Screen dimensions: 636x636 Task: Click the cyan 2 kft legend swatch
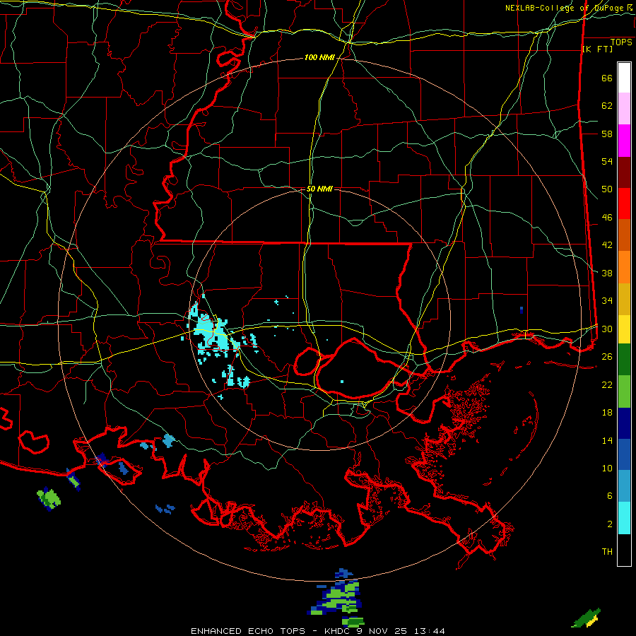pyautogui.click(x=624, y=518)
